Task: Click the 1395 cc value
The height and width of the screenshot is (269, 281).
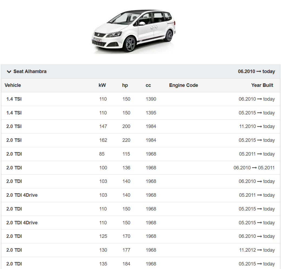Action: coord(151,113)
